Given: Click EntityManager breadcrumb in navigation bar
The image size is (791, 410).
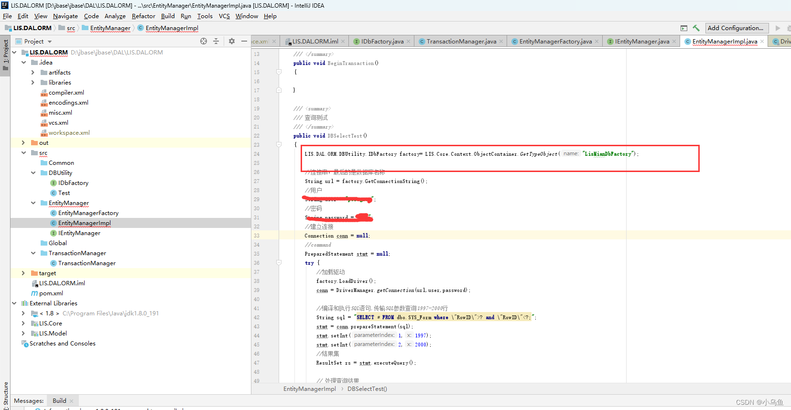Looking at the screenshot, I should click(x=110, y=28).
